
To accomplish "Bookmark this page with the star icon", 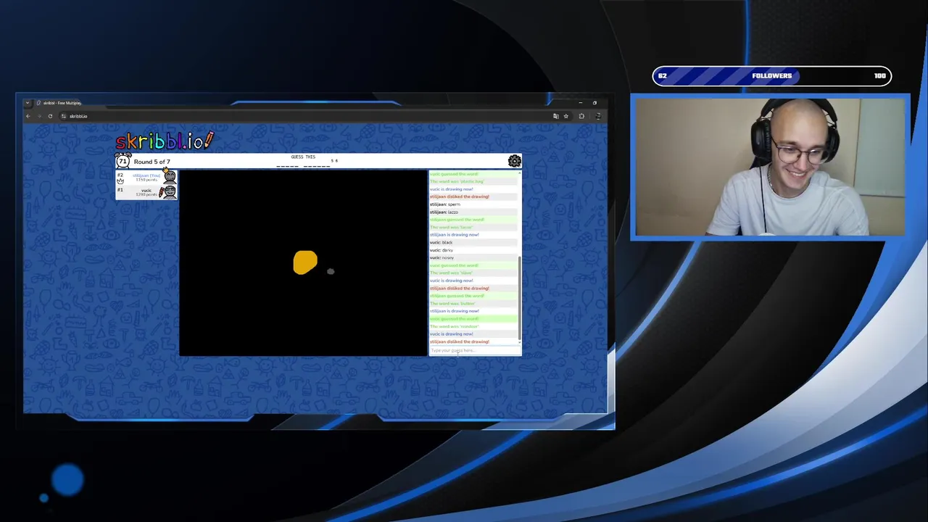I will tap(566, 116).
